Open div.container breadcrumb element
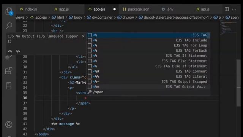This screenshot has height=137, width=243. pos(99,18)
